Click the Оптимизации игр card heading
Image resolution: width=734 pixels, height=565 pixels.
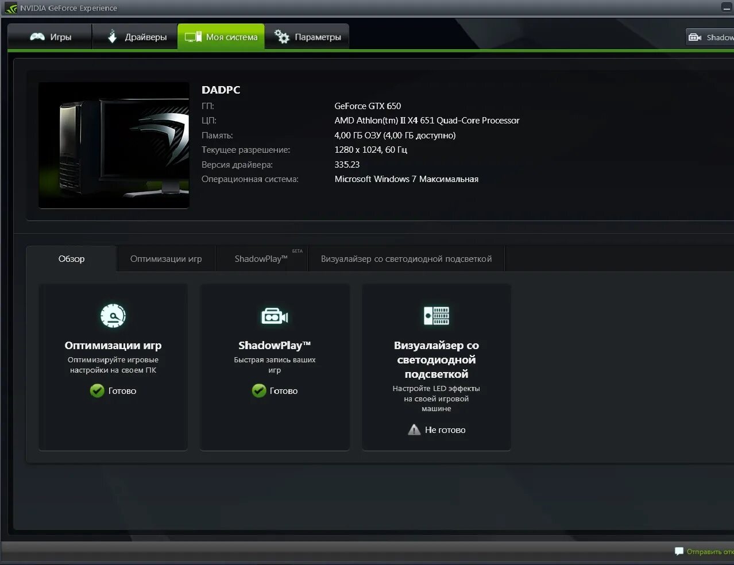113,345
